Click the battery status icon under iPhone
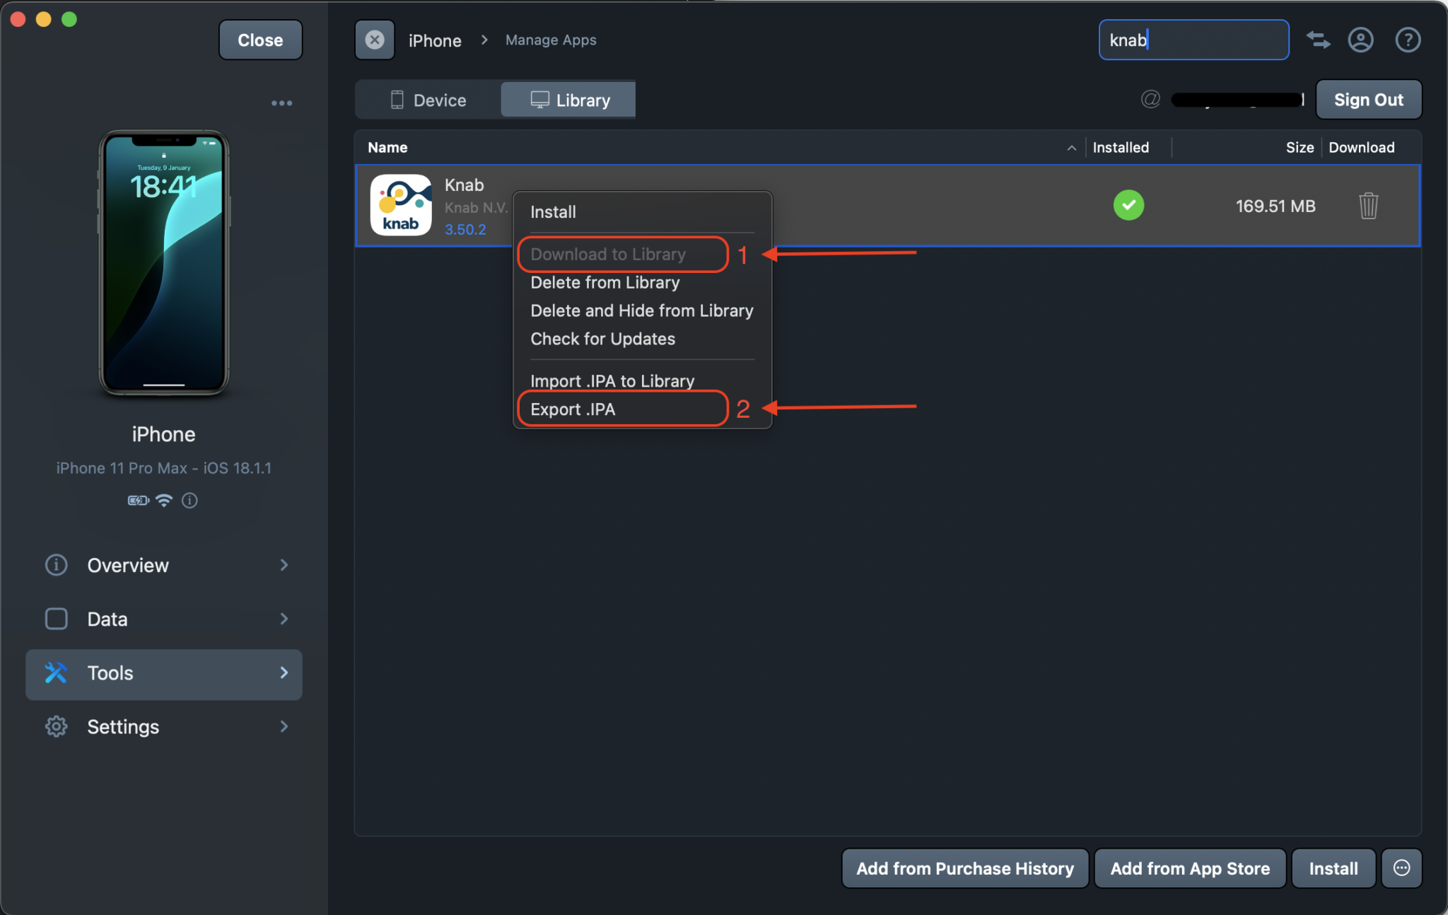This screenshot has height=915, width=1448. coord(138,501)
